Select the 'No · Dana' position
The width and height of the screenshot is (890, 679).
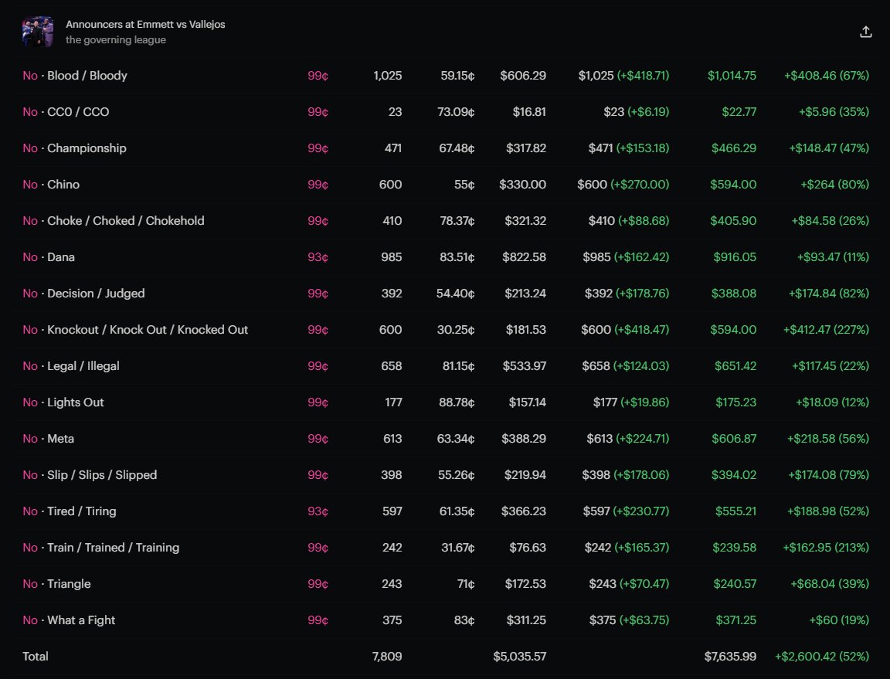point(49,257)
